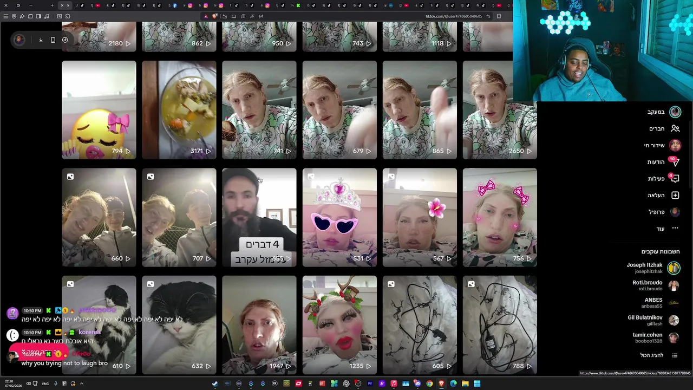Click the music note icon in browser toolbar
The image size is (693, 390).
47,16
